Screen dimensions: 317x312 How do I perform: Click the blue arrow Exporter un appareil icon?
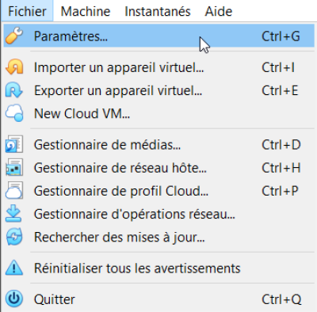coord(14,90)
